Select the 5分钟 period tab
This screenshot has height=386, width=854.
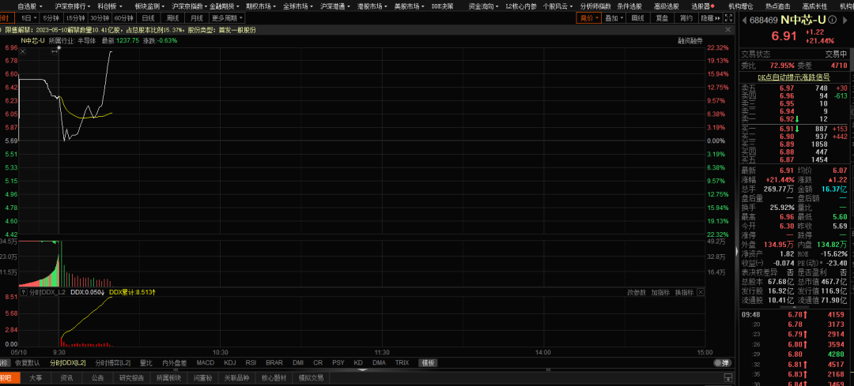[51, 18]
